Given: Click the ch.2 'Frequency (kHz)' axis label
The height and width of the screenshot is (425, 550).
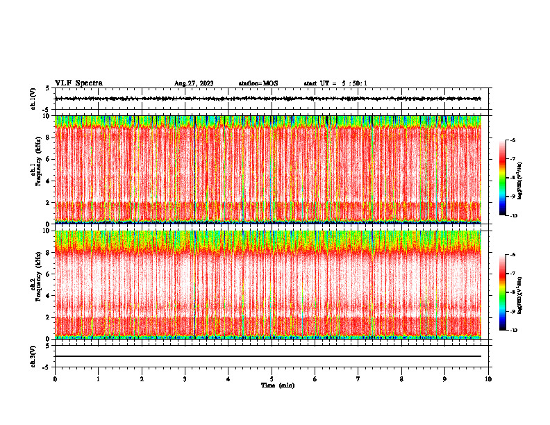Looking at the screenshot, I should [37, 276].
